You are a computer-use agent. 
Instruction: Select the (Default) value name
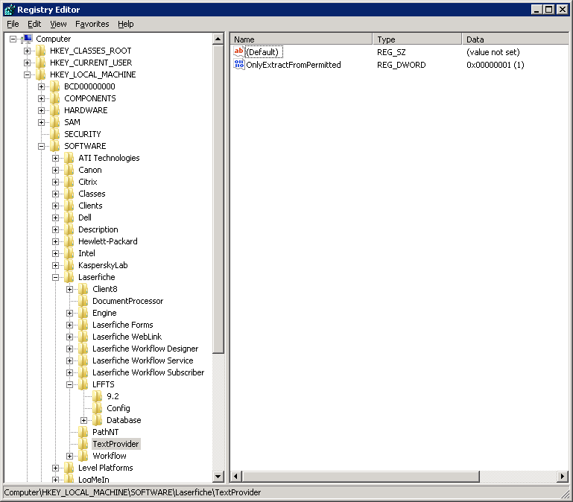[262, 52]
